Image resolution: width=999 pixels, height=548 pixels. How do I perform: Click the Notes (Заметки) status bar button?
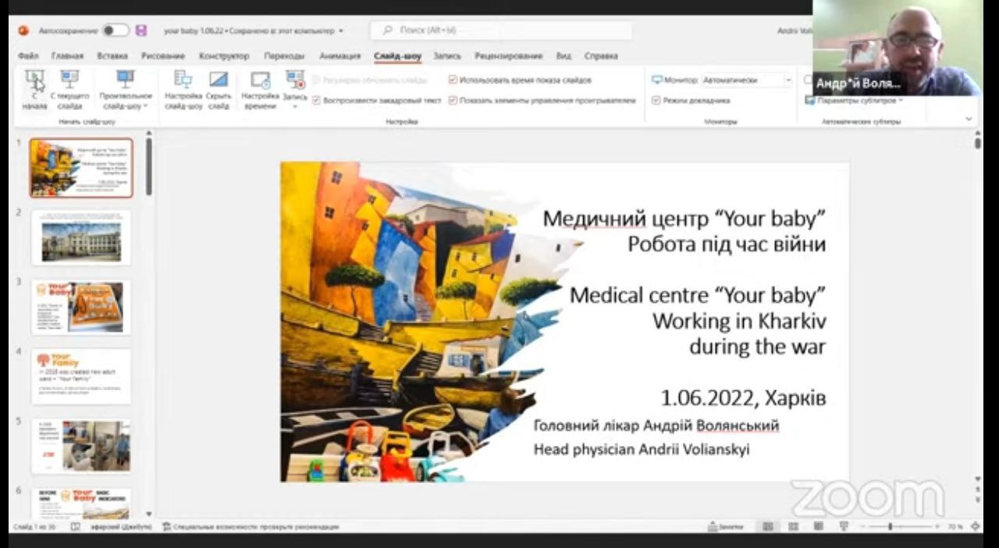[x=726, y=527]
